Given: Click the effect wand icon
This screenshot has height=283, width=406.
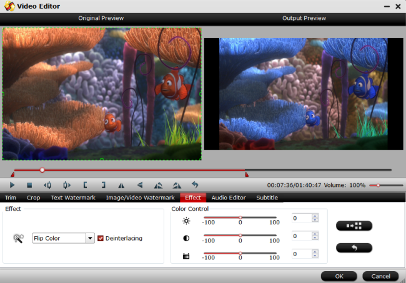Looking at the screenshot, I should (18, 238).
